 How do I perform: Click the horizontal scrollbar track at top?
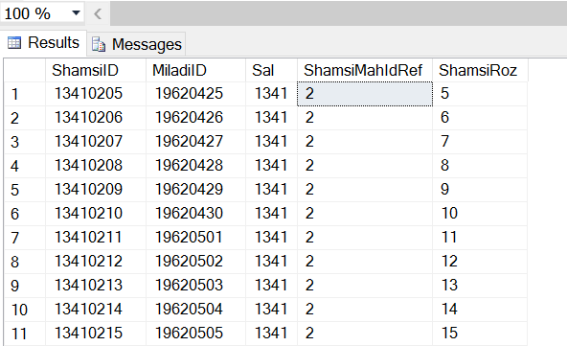(x=338, y=13)
